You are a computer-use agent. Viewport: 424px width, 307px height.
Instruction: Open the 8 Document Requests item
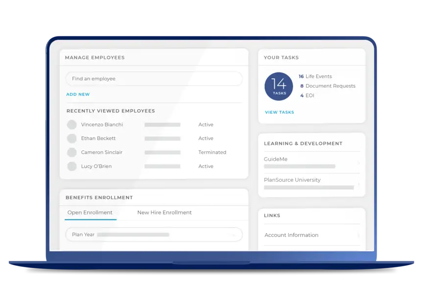point(328,86)
